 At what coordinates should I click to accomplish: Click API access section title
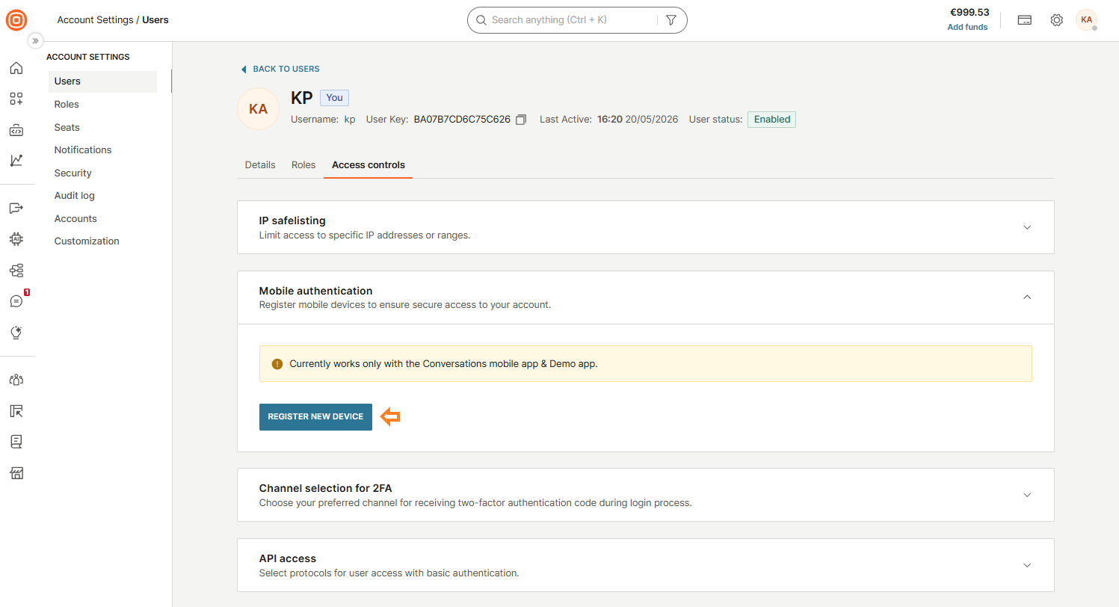(x=288, y=558)
